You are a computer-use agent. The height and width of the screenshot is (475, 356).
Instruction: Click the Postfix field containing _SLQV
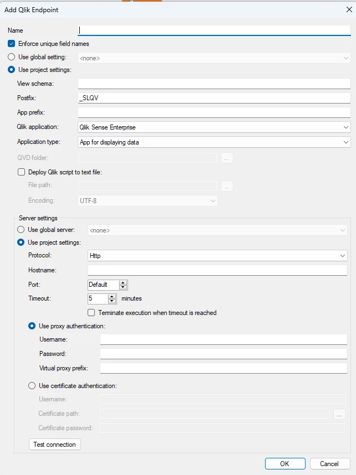pyautogui.click(x=214, y=98)
